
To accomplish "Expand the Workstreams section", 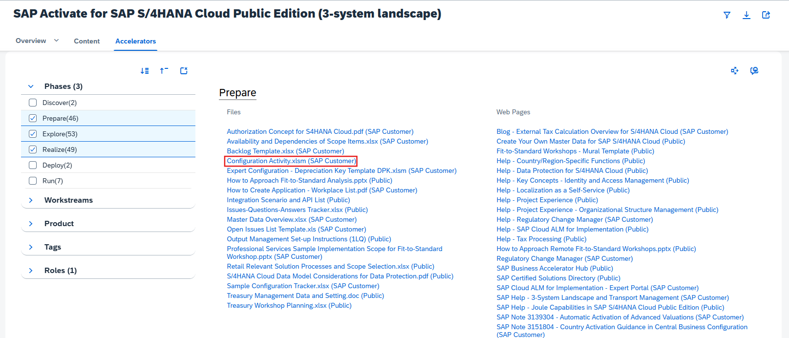I will pyautogui.click(x=31, y=200).
